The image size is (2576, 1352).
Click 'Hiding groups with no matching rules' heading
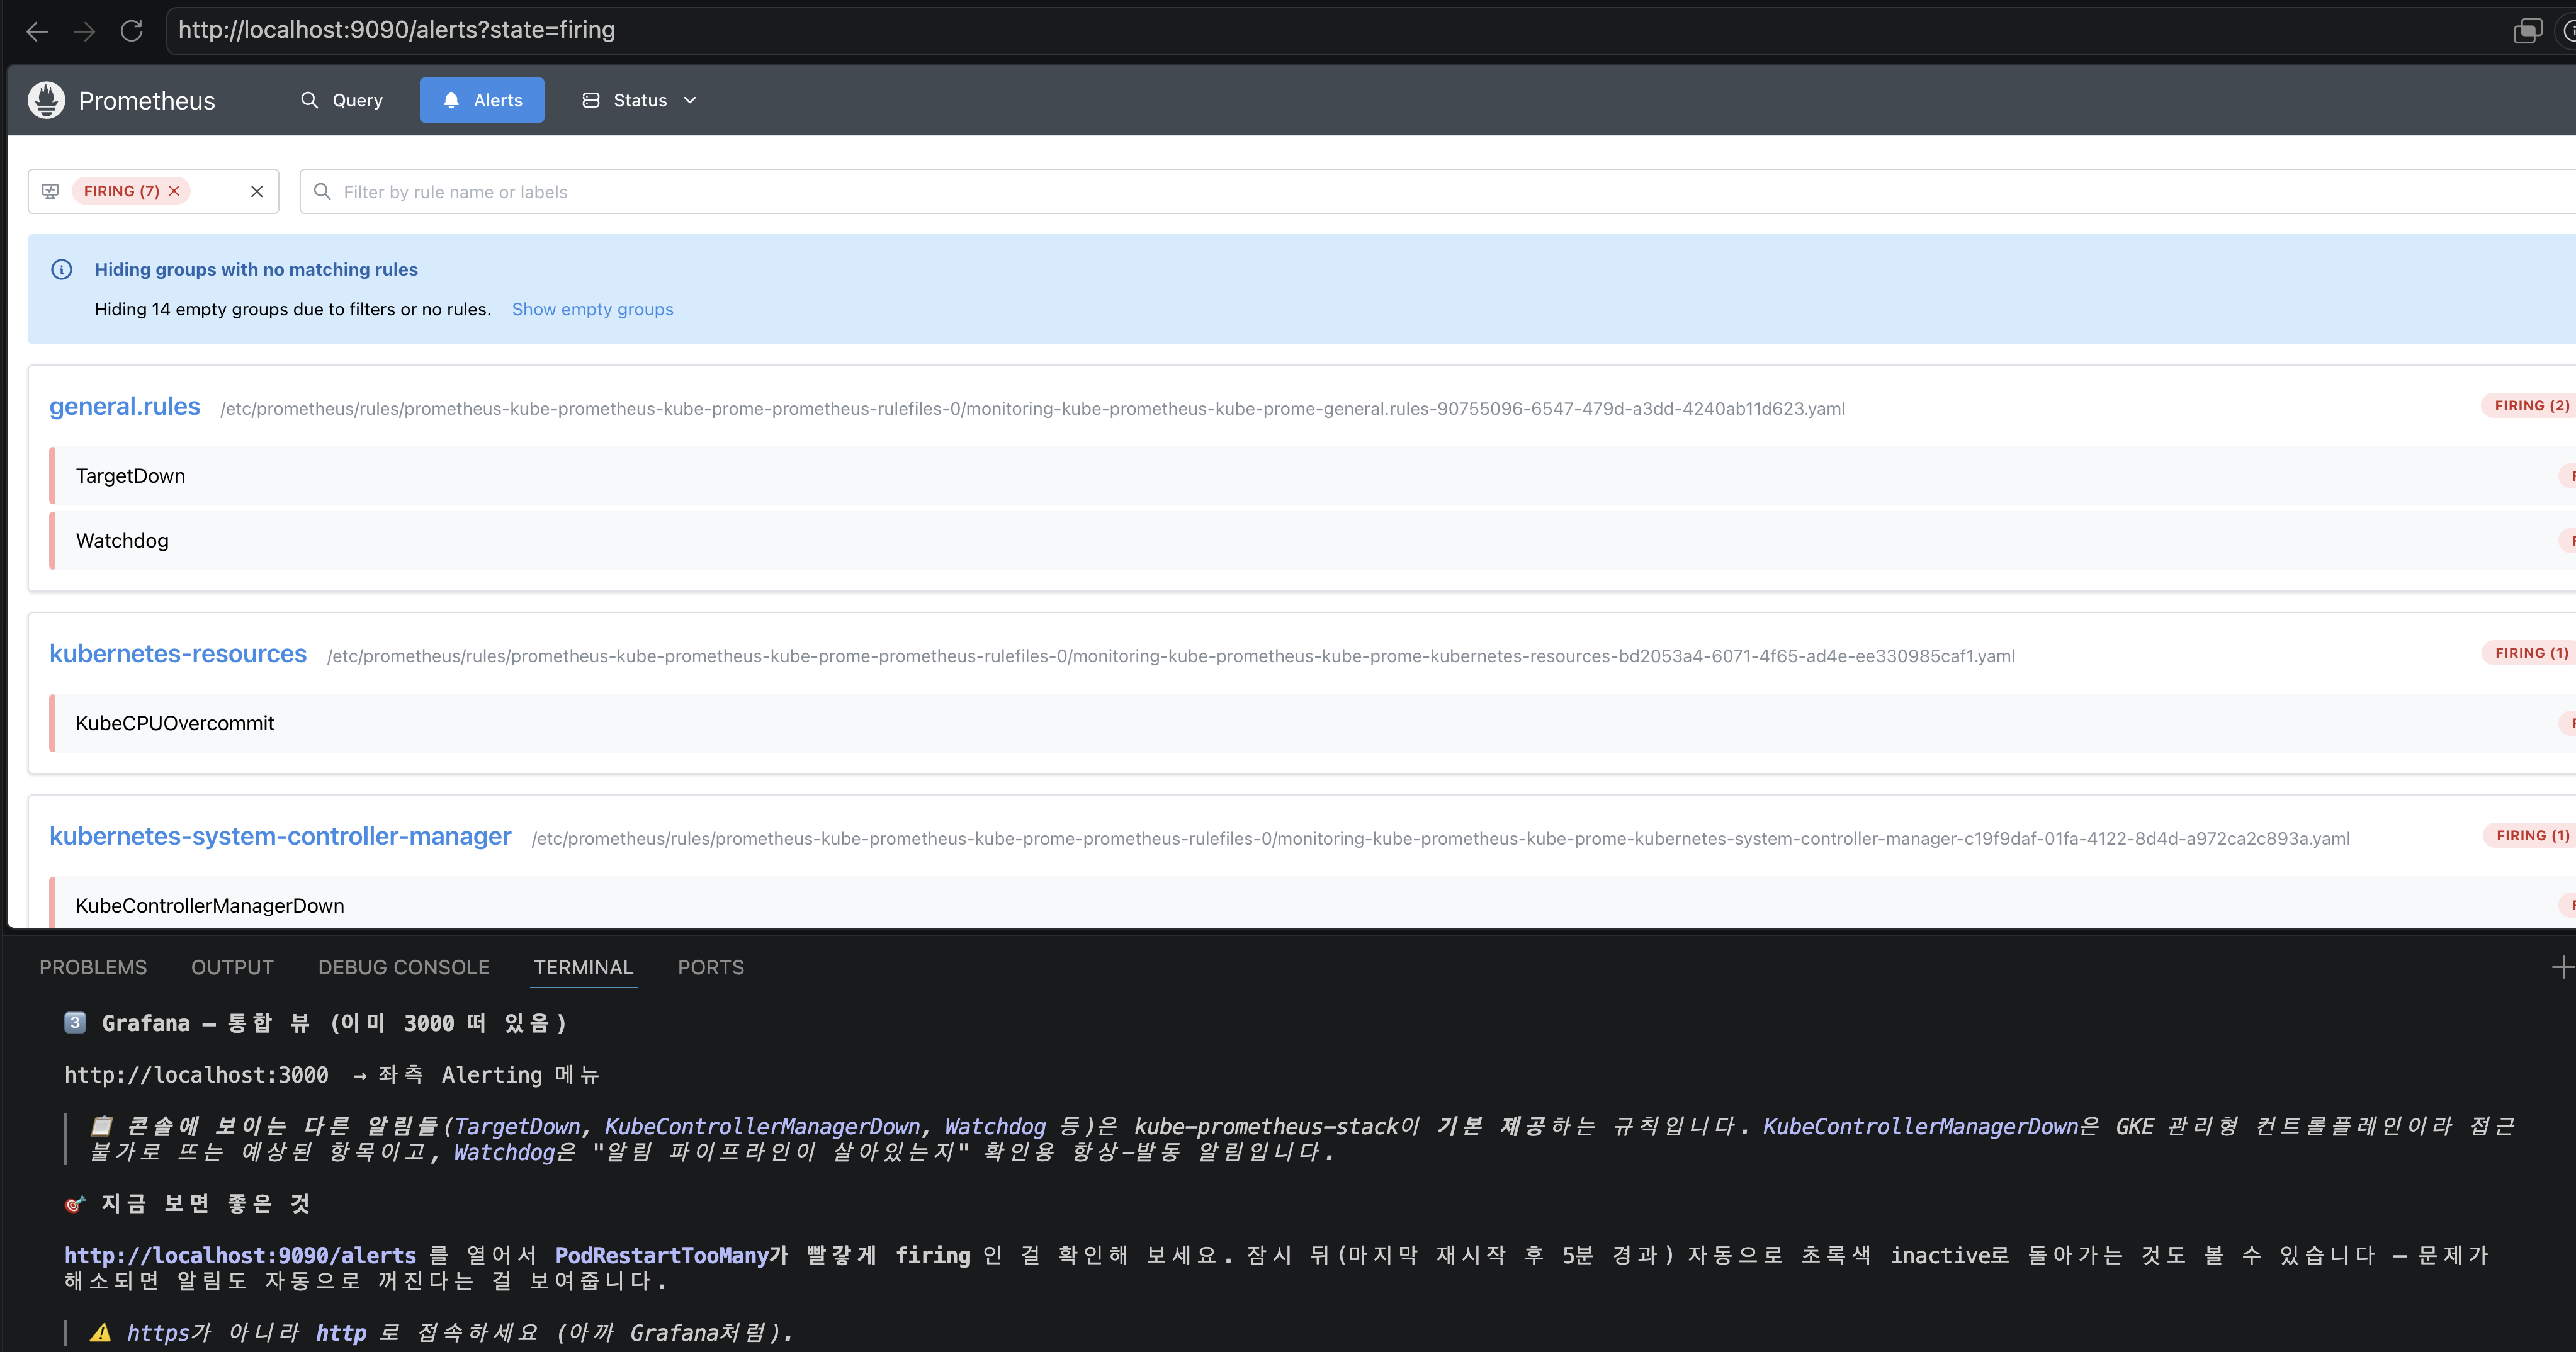click(x=256, y=269)
